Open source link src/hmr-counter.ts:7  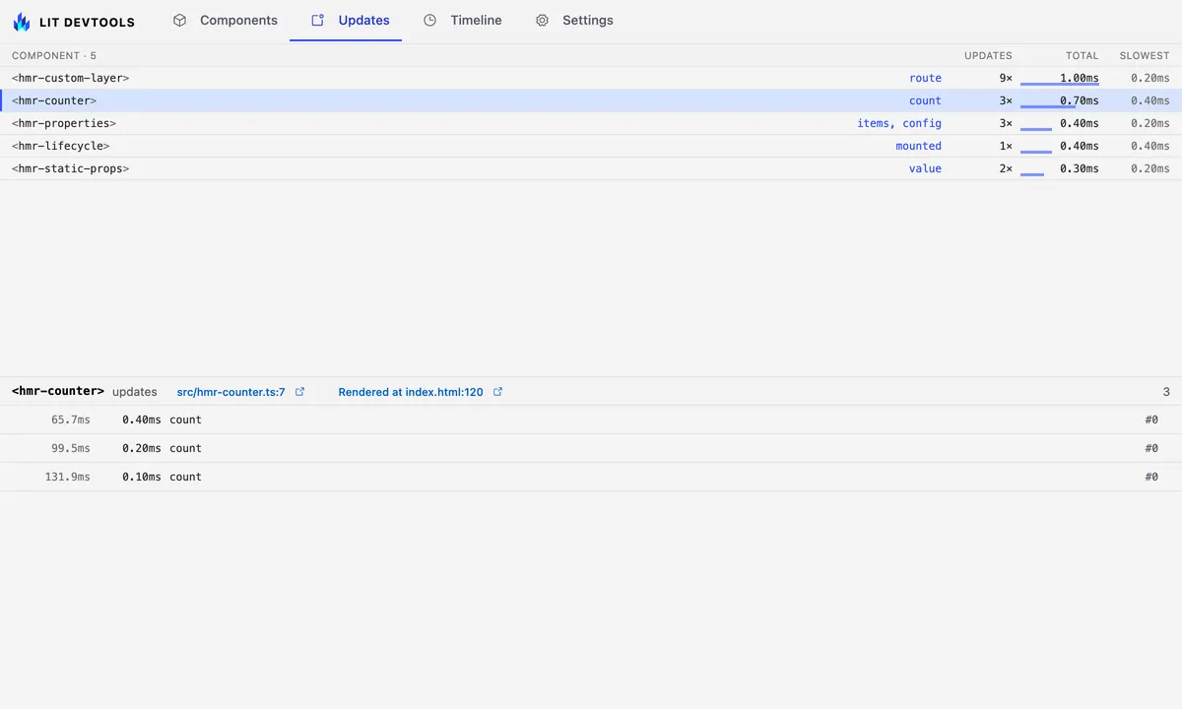click(231, 392)
